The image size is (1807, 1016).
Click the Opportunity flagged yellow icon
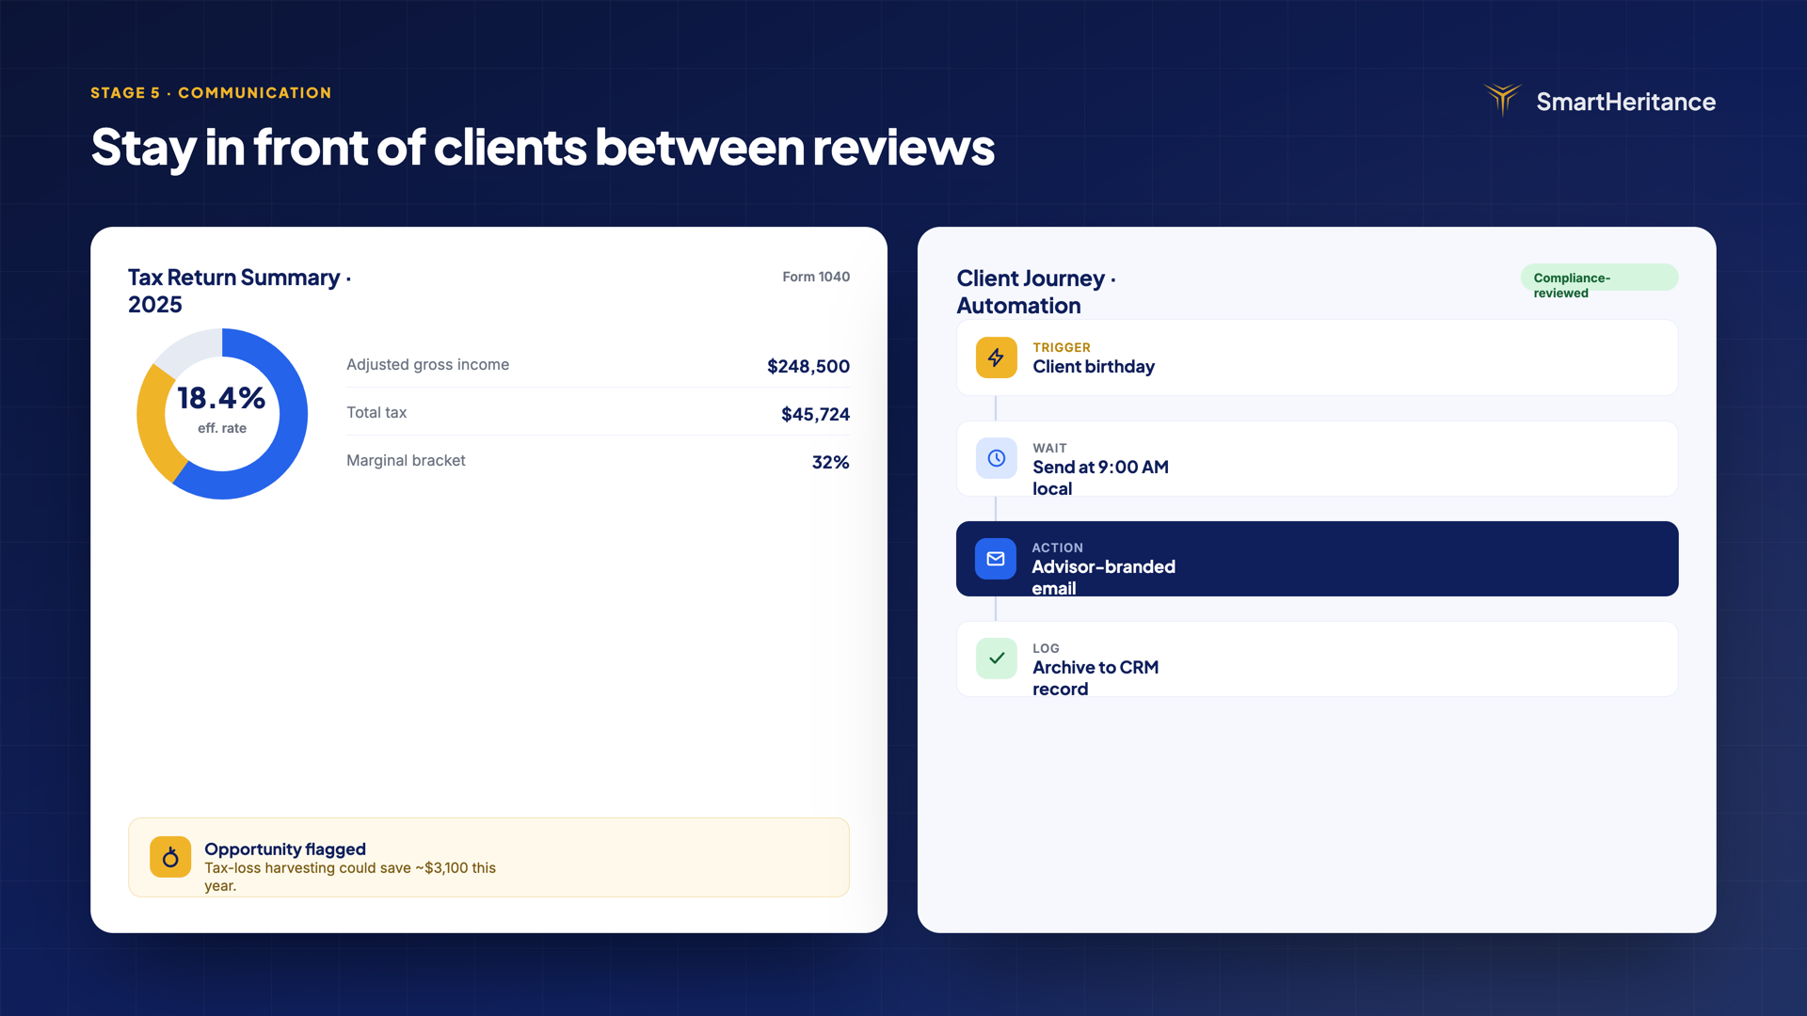pyautogui.click(x=170, y=857)
